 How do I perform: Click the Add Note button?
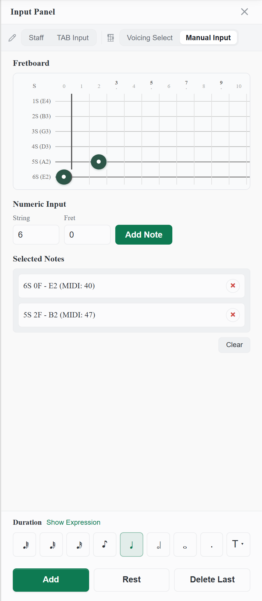click(x=144, y=235)
